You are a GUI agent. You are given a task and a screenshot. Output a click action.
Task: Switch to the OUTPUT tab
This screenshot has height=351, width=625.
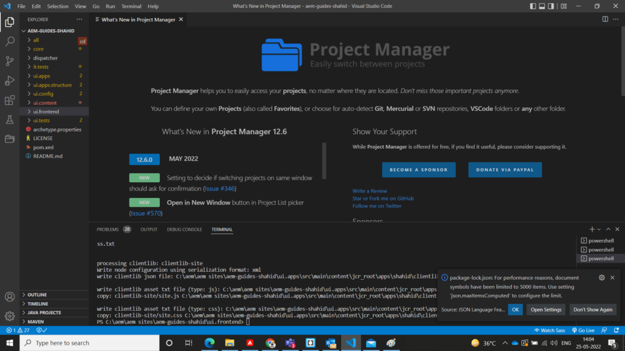point(149,230)
